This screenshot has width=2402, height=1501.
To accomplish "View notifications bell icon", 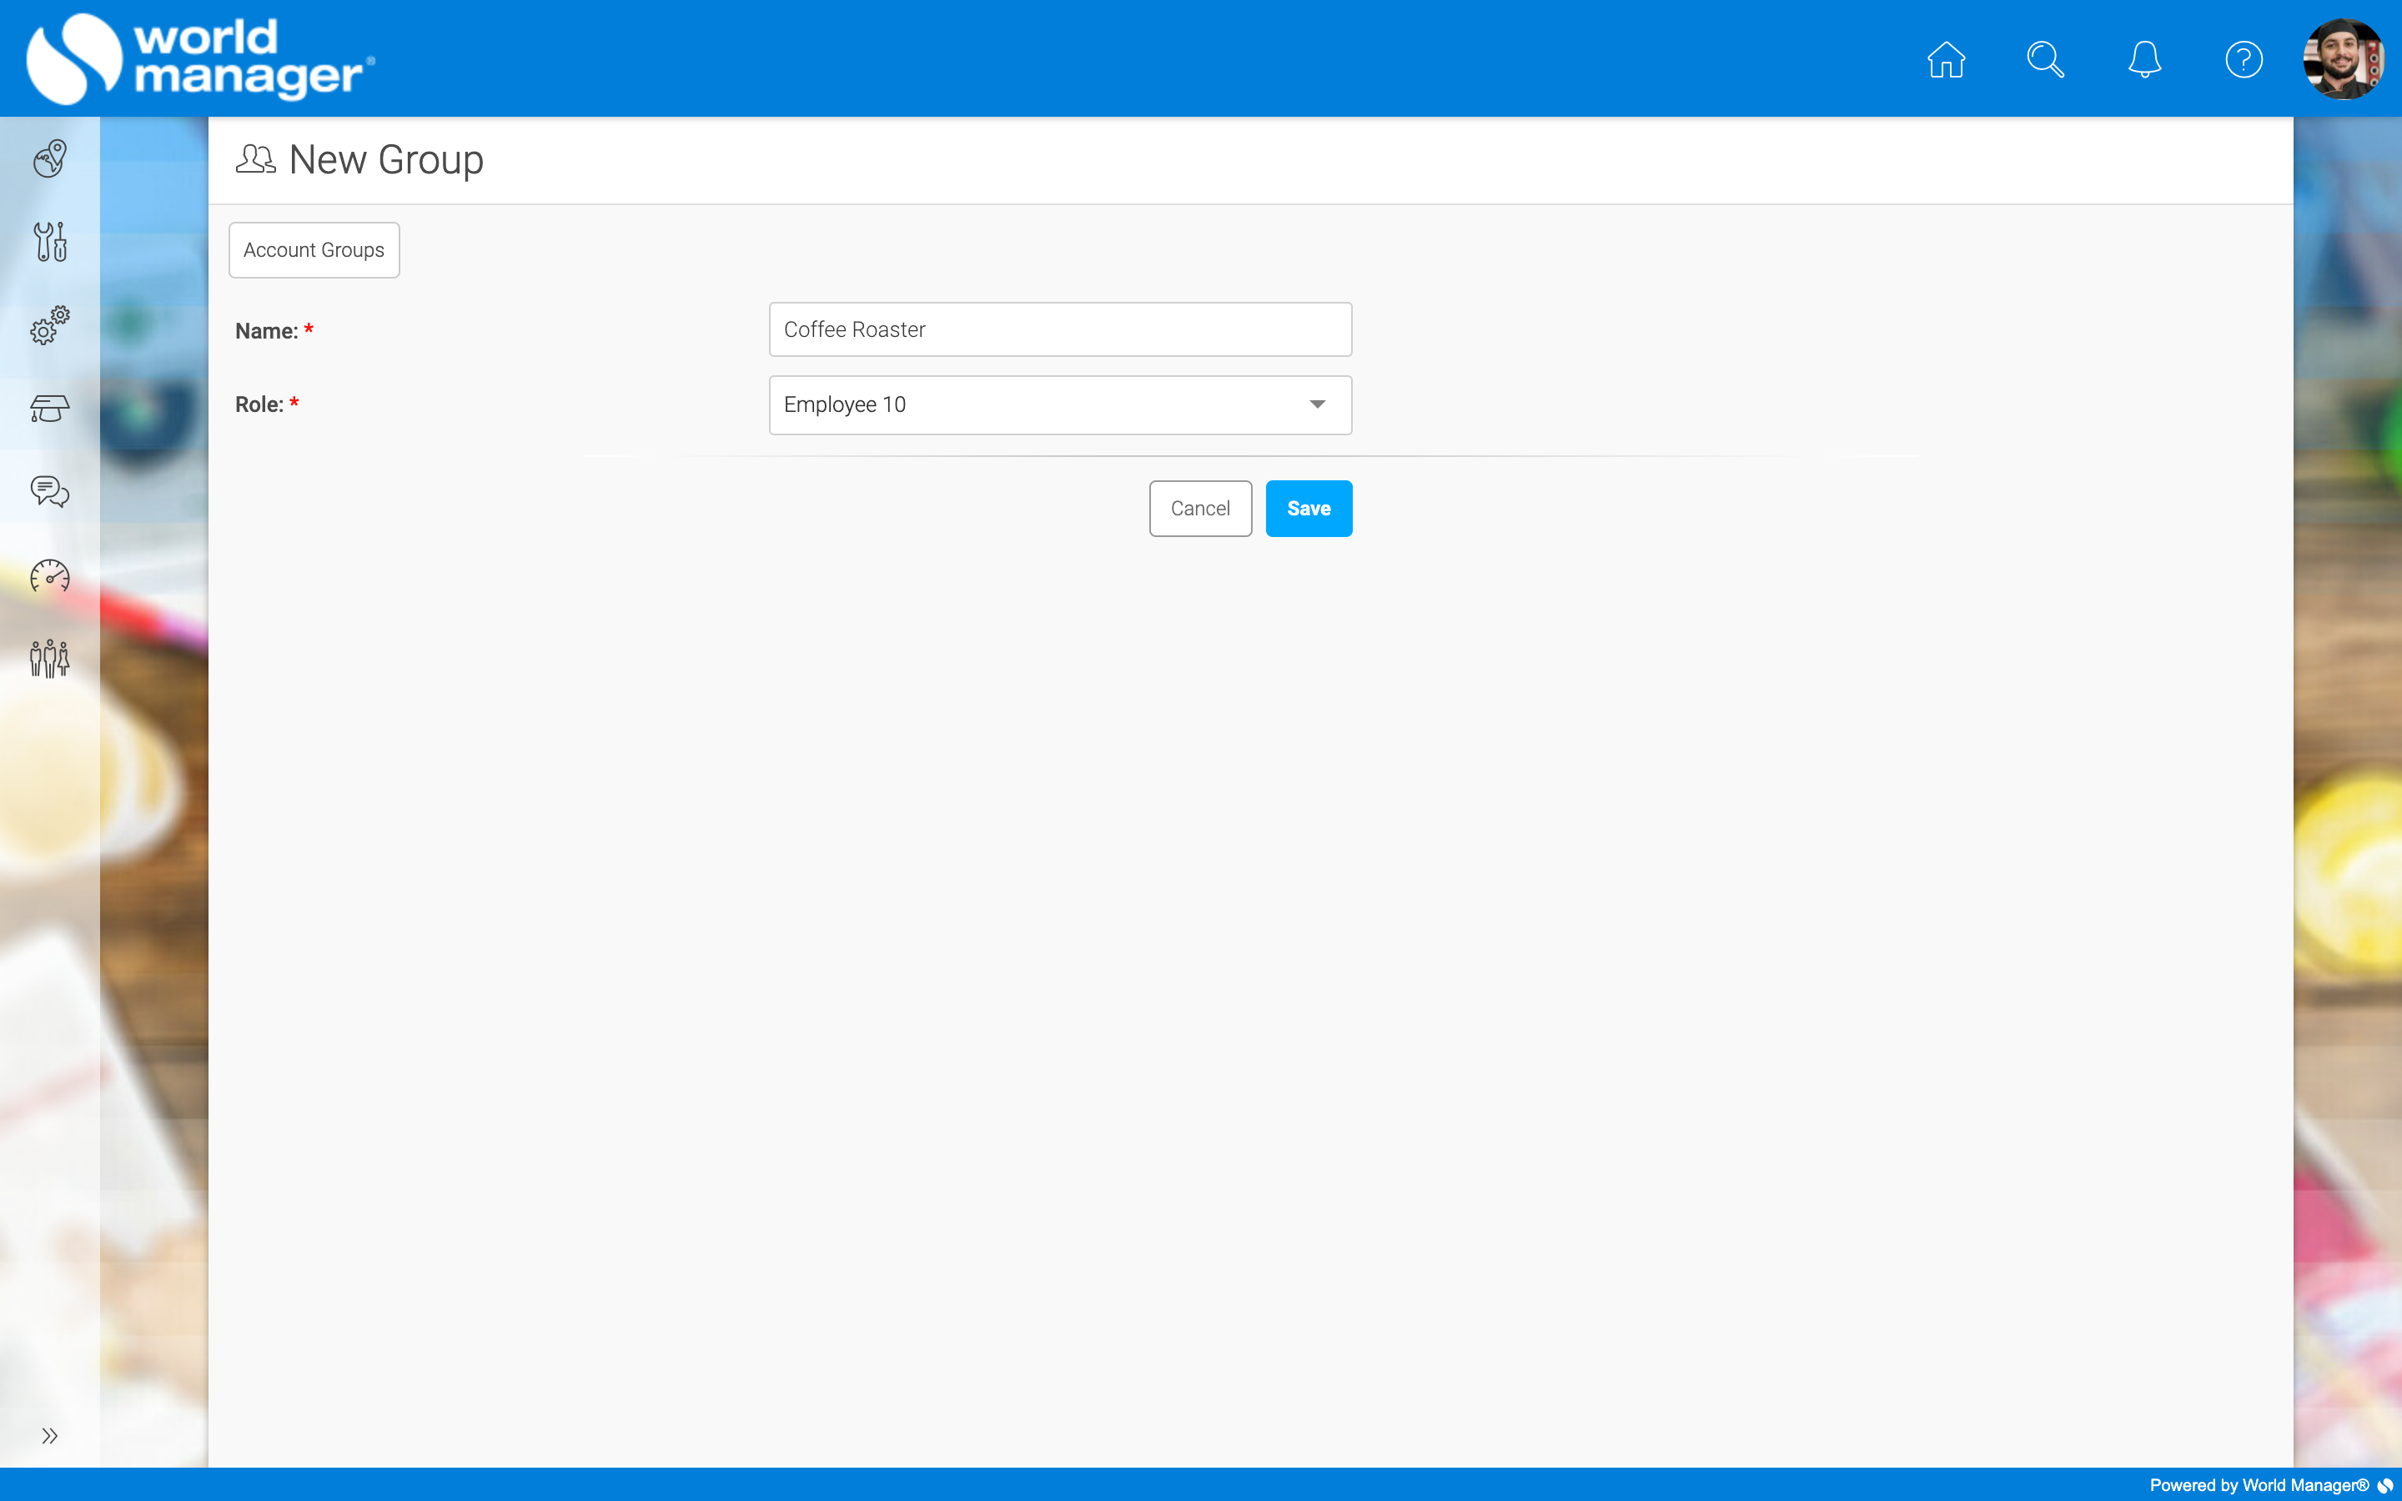I will (2144, 59).
